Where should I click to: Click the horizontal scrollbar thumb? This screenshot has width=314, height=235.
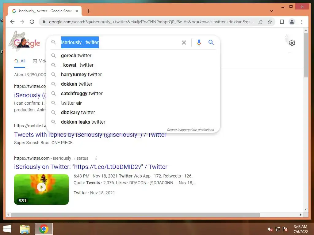pos(135,214)
